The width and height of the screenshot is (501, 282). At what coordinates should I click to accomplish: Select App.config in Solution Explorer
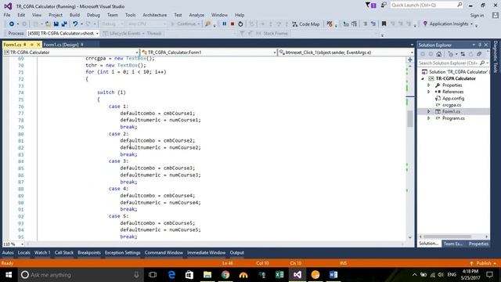click(x=453, y=99)
